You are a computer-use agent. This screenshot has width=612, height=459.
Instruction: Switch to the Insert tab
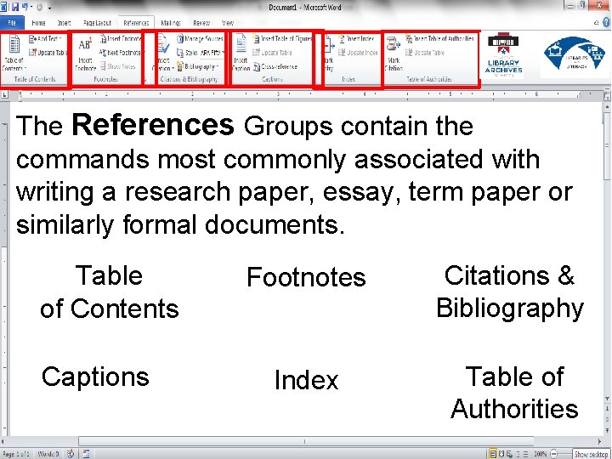coord(64,23)
